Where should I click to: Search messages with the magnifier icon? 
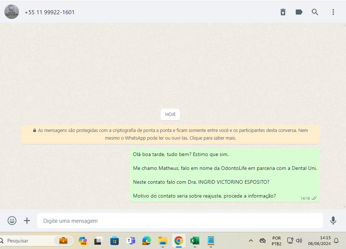click(x=315, y=12)
